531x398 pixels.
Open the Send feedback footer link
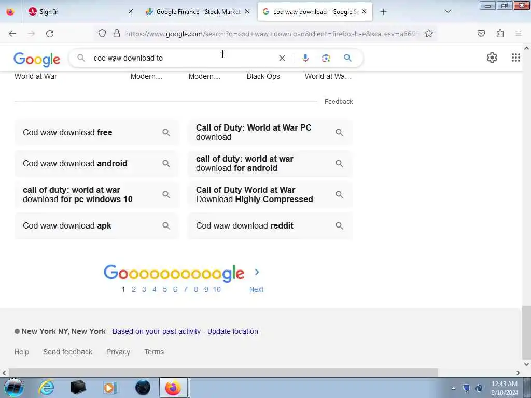click(68, 352)
